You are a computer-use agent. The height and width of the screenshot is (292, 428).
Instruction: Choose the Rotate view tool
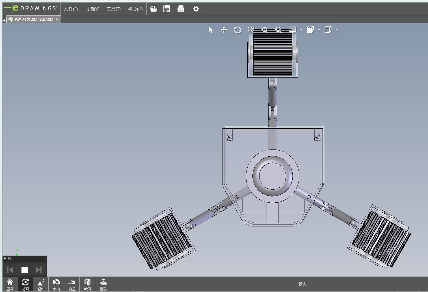[x=237, y=30]
